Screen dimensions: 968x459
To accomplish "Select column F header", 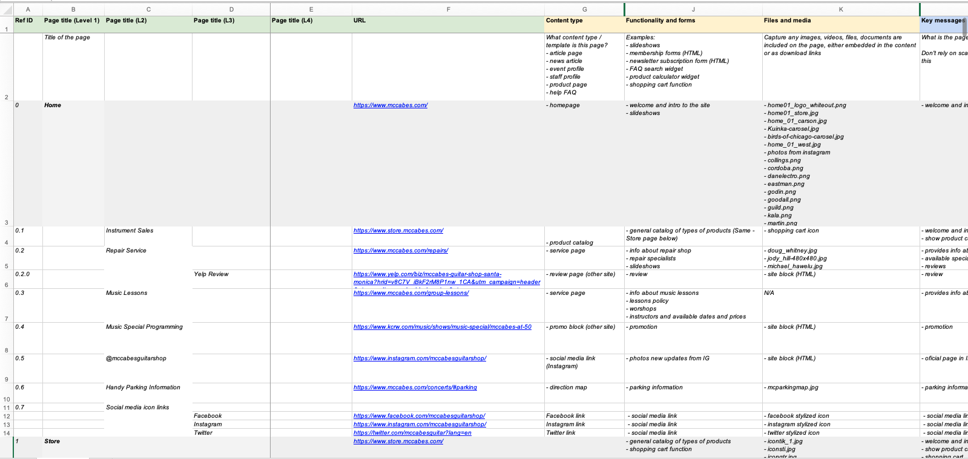I will point(448,10).
